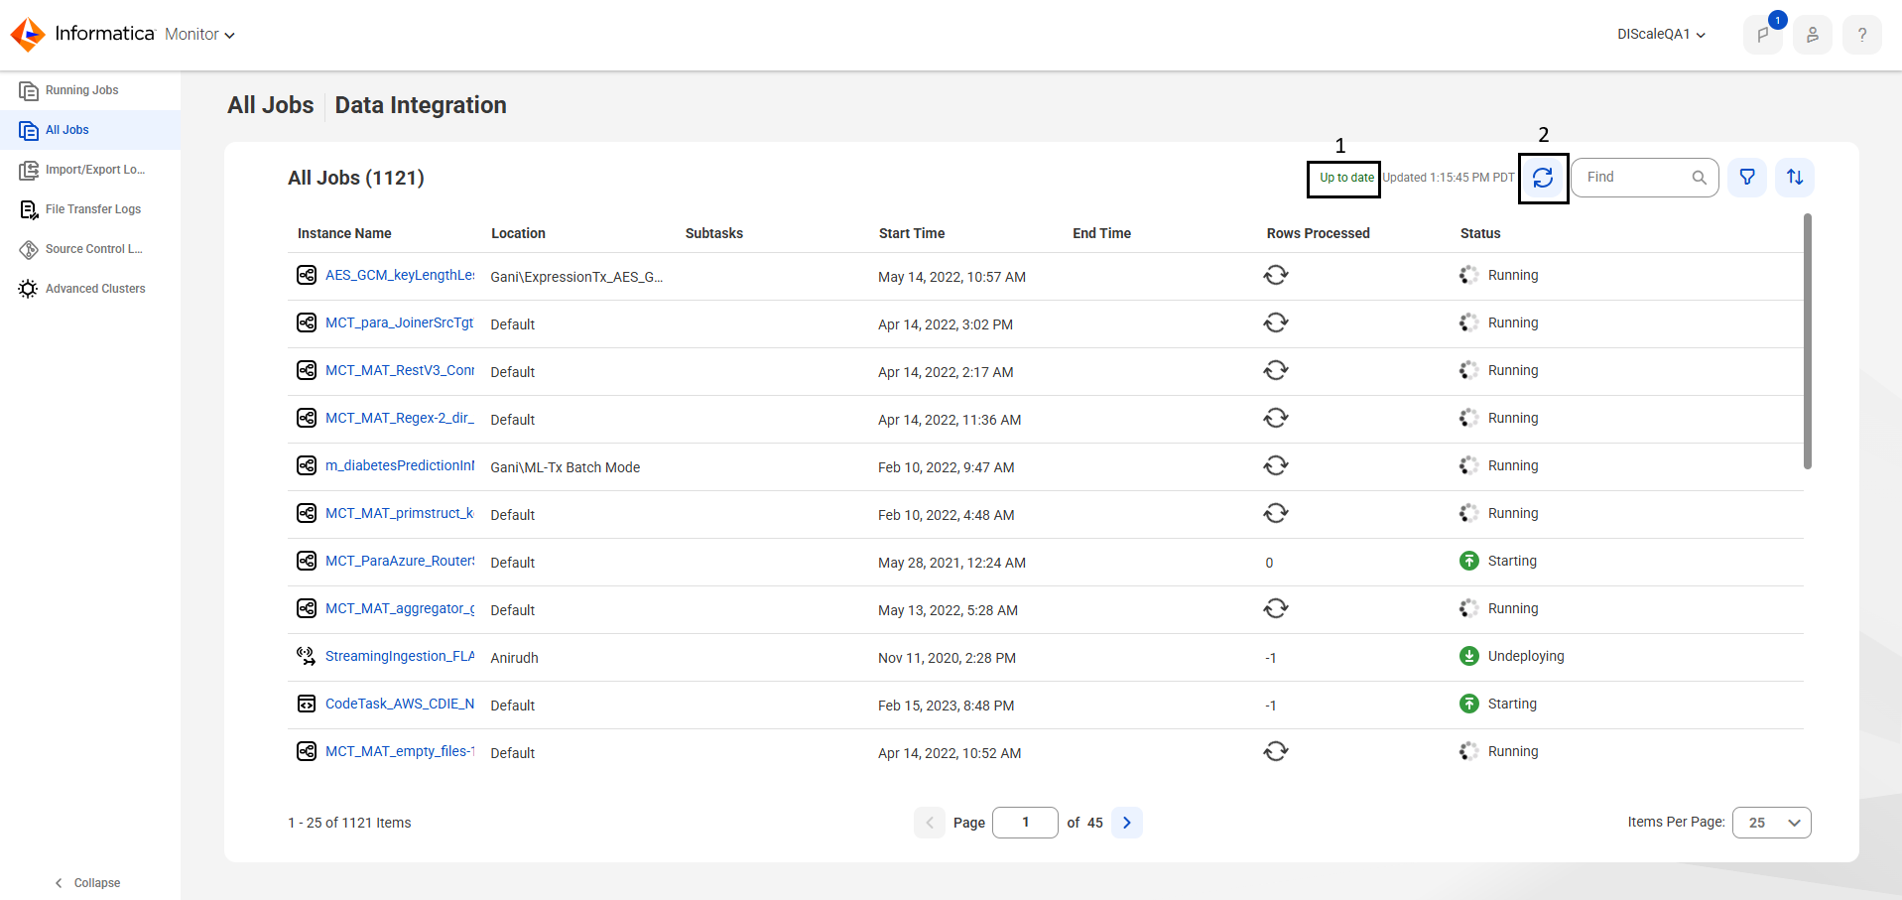1902x900 pixels.
Task: Click Undeploying status icon for StreamingIngestion_FLA
Action: [1469, 656]
